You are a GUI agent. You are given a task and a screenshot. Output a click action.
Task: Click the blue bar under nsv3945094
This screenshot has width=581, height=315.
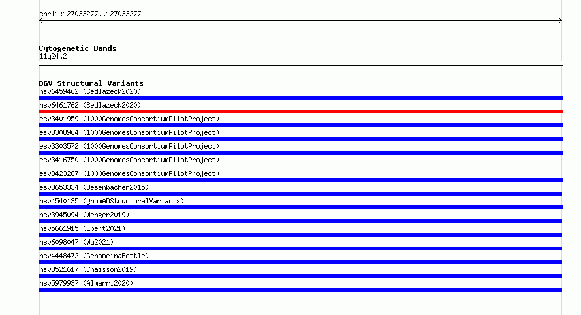coord(300,221)
